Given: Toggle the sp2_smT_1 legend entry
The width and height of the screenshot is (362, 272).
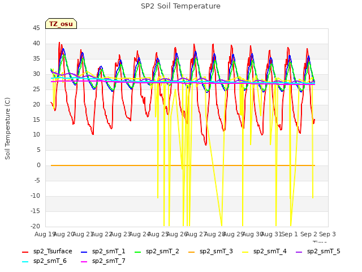Looking at the screenshot, I should coord(103,252).
